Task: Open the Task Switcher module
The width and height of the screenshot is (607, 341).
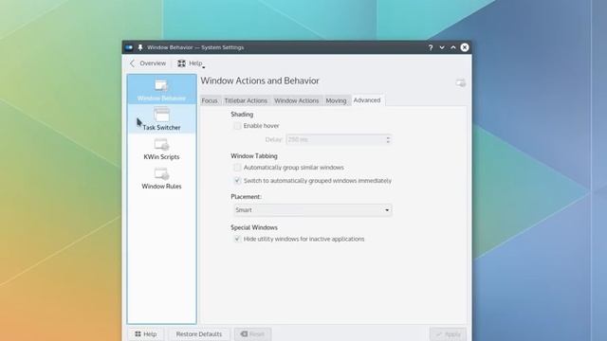Action: coord(161,119)
